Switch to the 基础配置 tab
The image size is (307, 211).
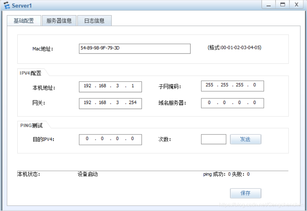[x=24, y=20]
